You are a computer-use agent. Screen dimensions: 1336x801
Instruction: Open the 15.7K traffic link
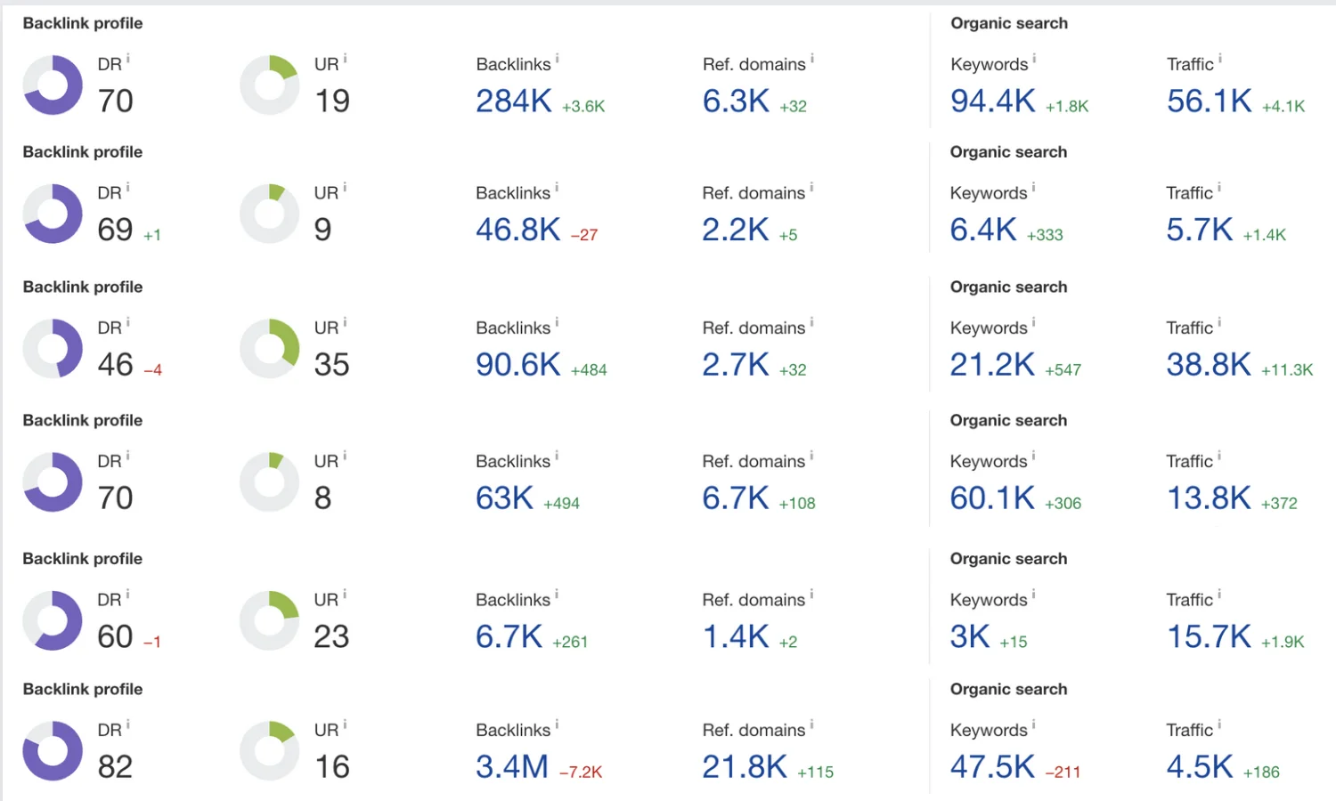point(1209,637)
